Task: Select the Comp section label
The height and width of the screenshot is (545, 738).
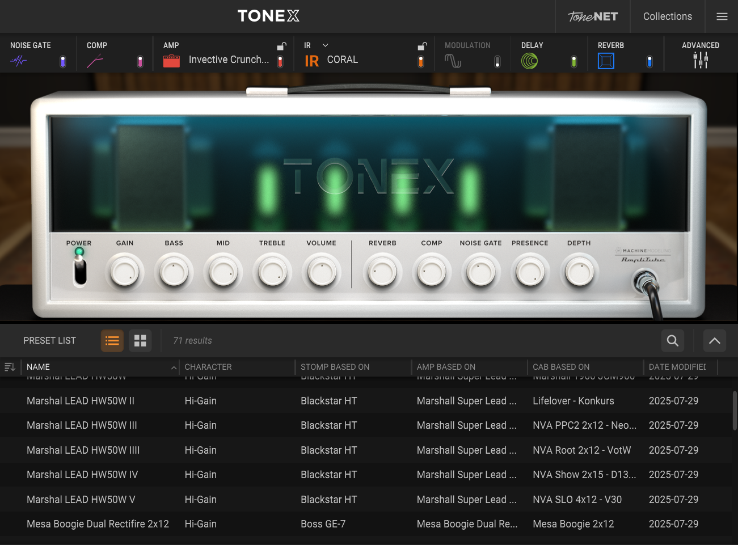Action: pyautogui.click(x=97, y=45)
